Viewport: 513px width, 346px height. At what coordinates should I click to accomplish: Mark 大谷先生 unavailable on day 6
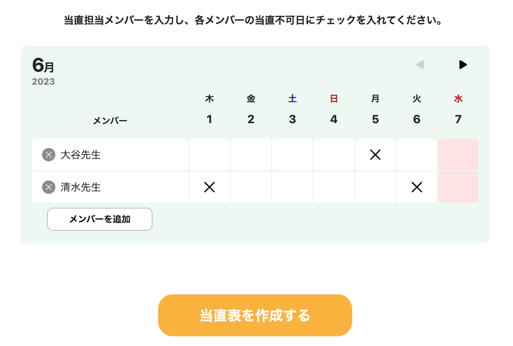[x=417, y=155]
